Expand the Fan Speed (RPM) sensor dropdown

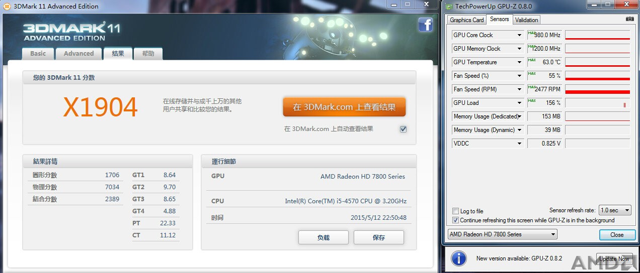pos(520,89)
